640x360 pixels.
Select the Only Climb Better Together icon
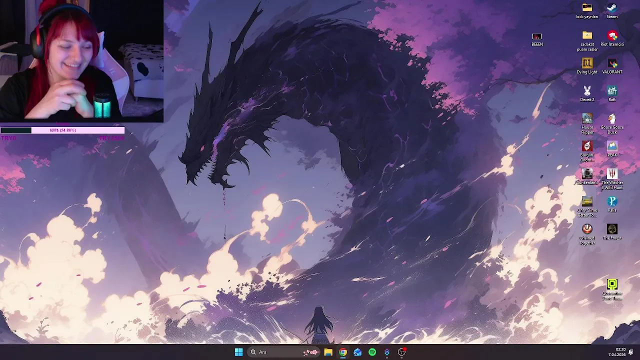[587, 206]
